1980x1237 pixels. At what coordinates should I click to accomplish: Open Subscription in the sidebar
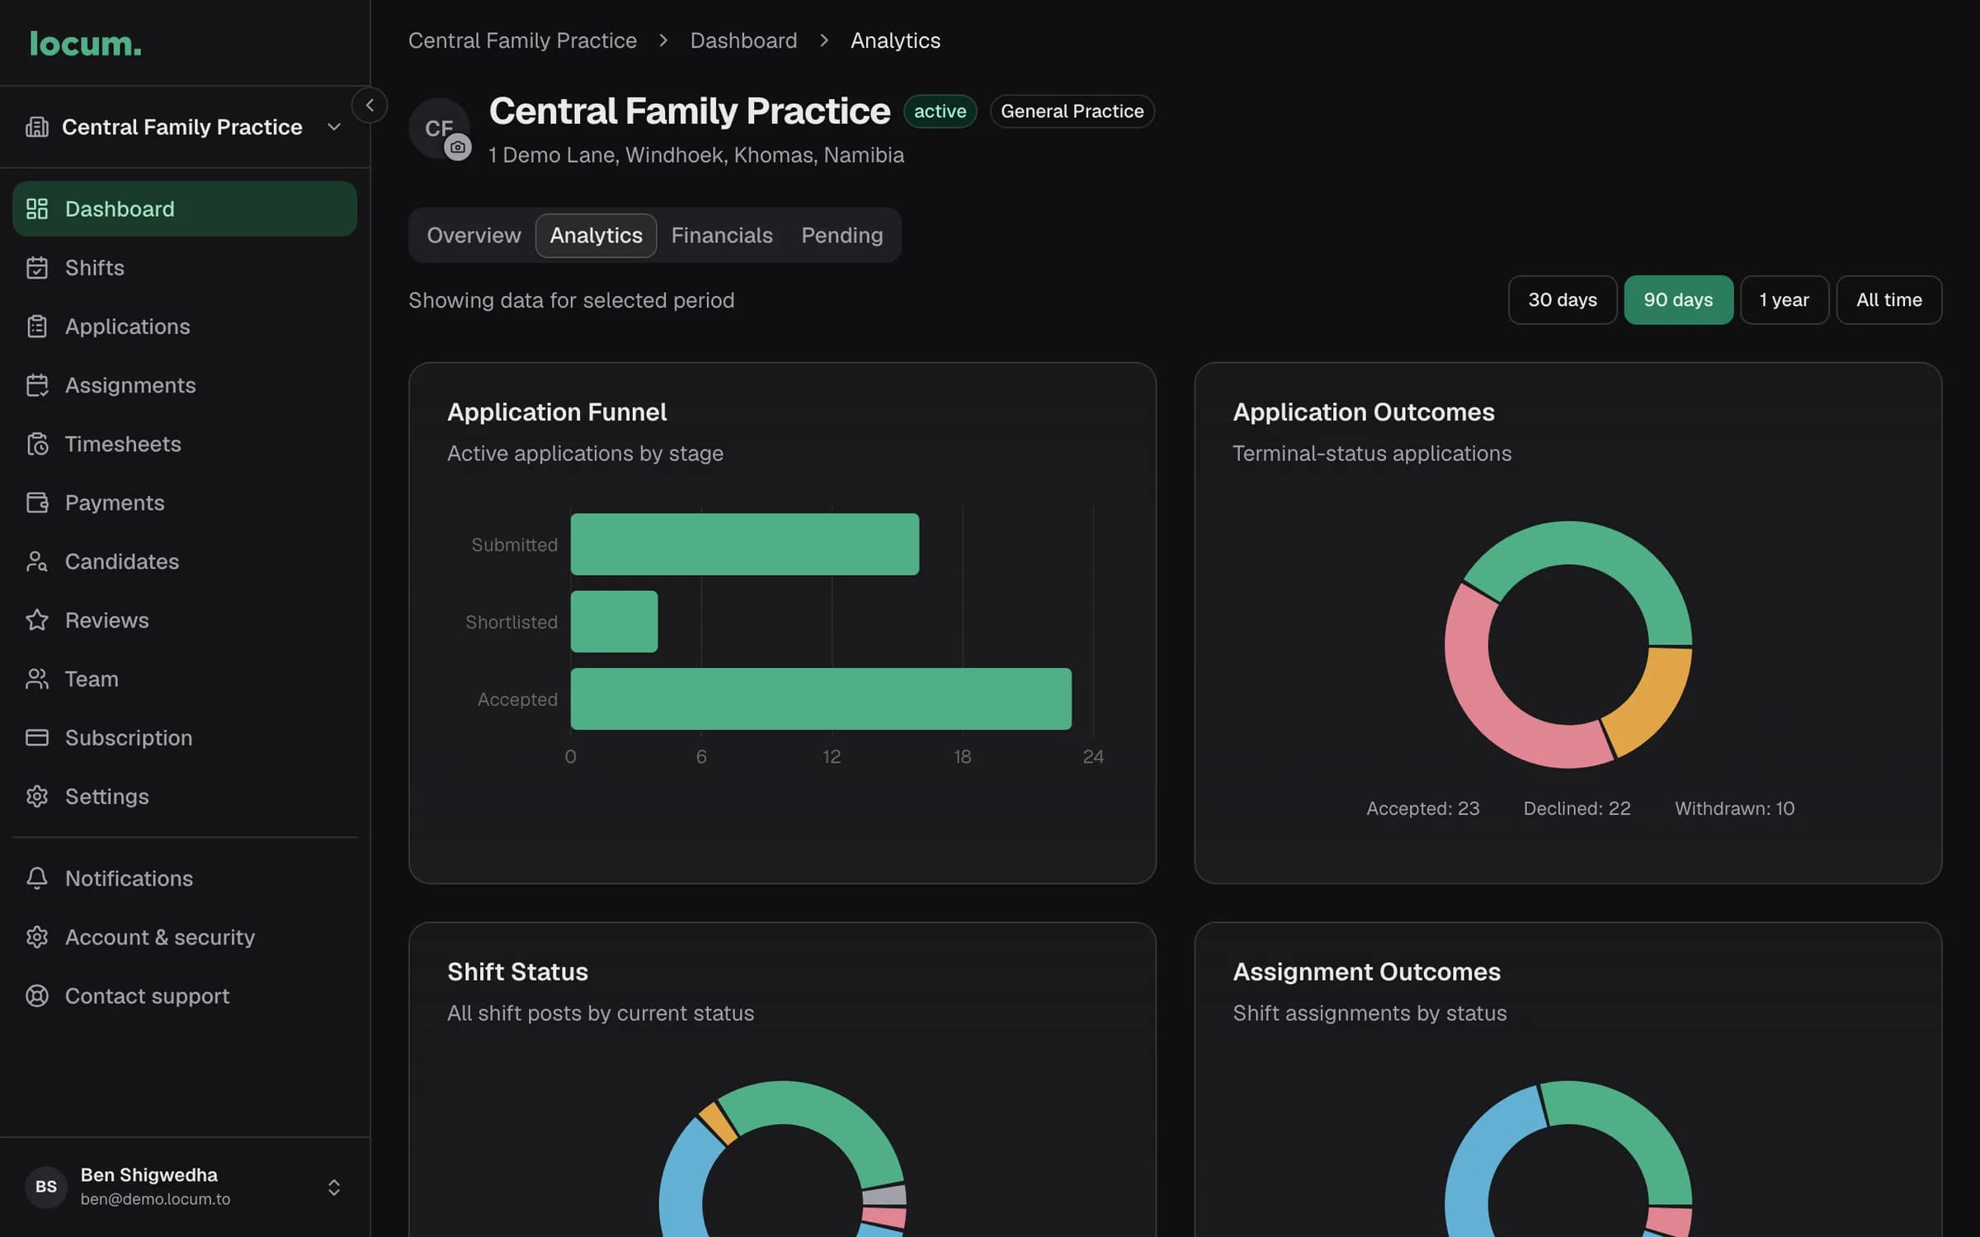tap(185, 738)
